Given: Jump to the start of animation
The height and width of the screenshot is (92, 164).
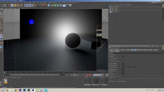Looking at the screenshot, I should click(67, 75).
